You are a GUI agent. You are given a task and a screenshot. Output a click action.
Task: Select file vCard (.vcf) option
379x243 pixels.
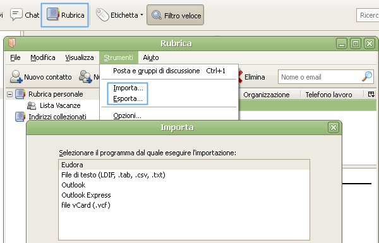click(x=184, y=205)
